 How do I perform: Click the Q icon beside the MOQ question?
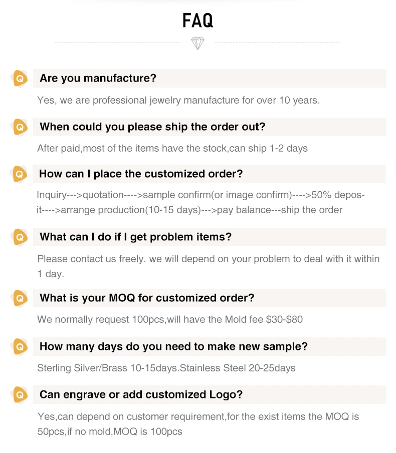click(20, 298)
